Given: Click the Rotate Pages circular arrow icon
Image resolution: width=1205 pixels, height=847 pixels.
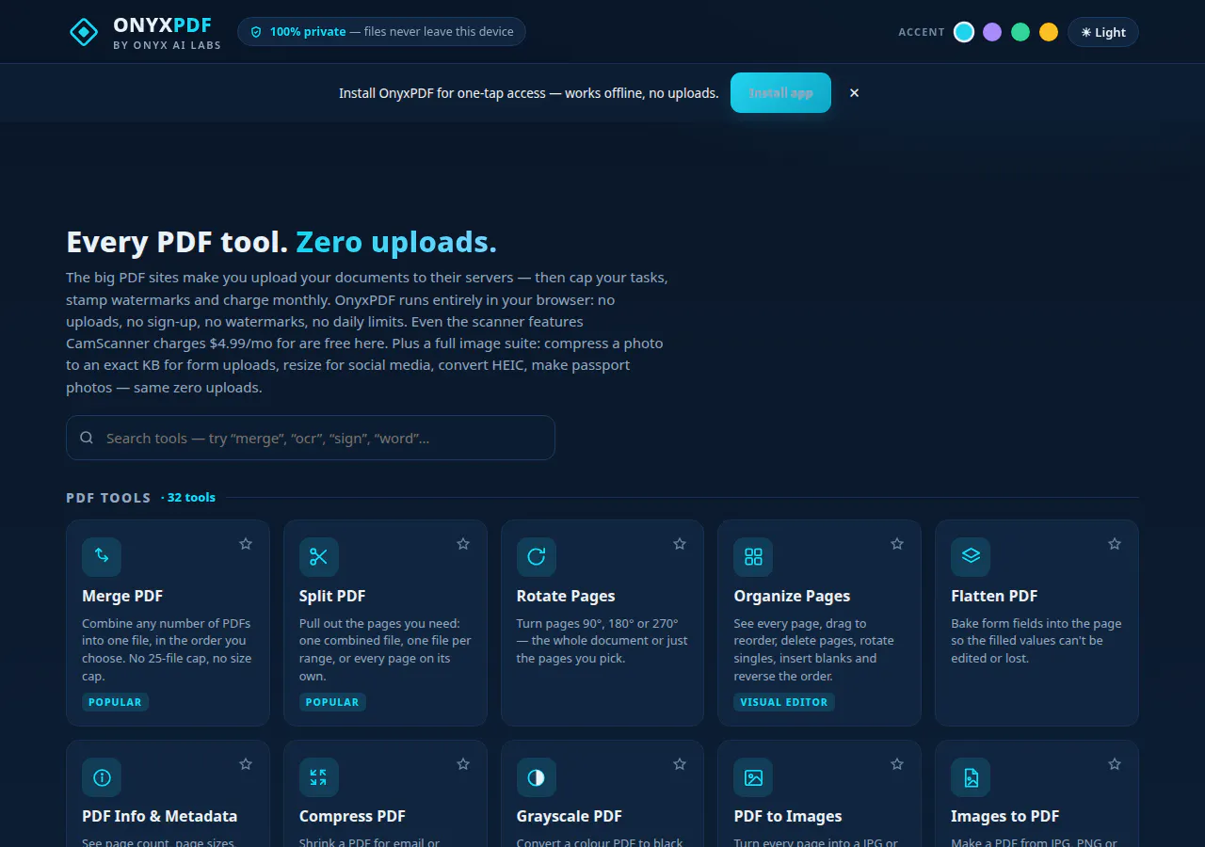Looking at the screenshot, I should (537, 557).
